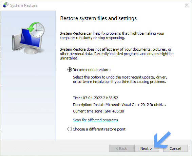Click the Cancel button
Viewport: 192px width, 156px height.
coord(175,149)
